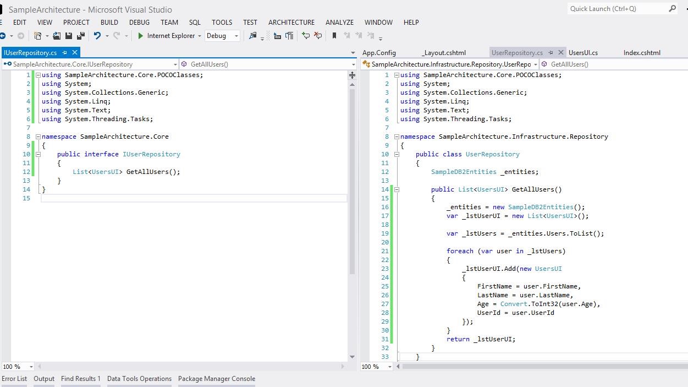This screenshot has height=387, width=688.
Task: Click the Uncomment selected lines icon
Action: click(x=318, y=36)
